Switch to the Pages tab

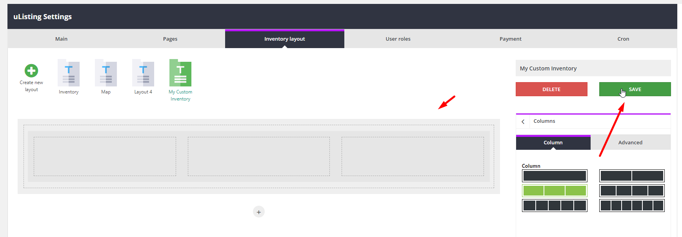[170, 39]
